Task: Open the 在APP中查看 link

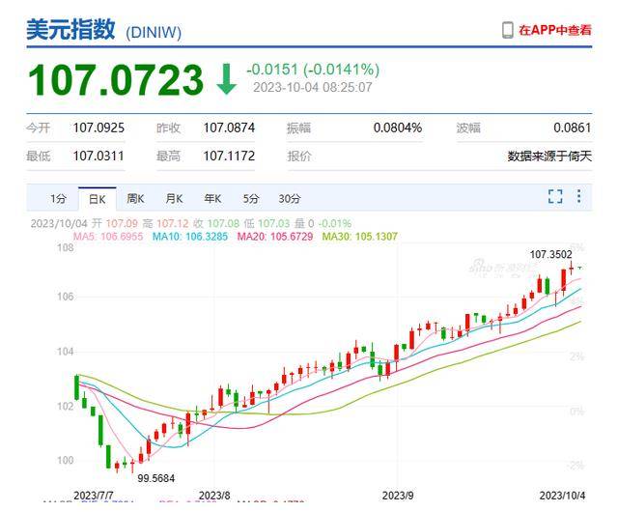Action: tap(554, 31)
